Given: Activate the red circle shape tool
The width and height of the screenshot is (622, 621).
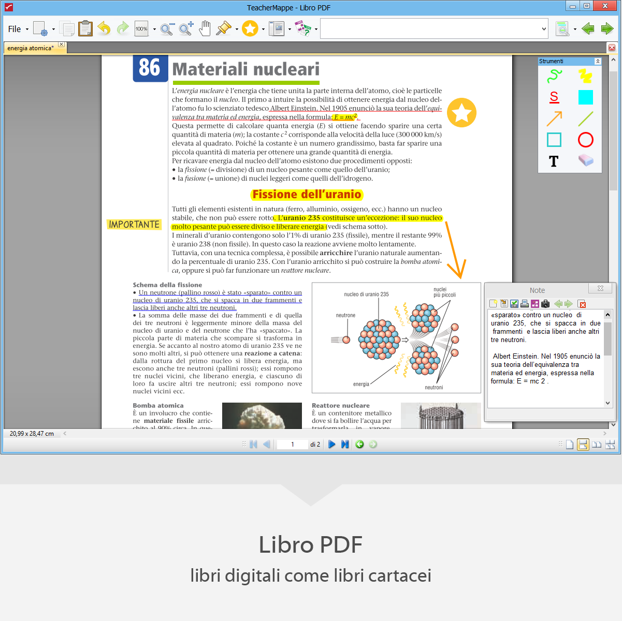Looking at the screenshot, I should [x=585, y=140].
